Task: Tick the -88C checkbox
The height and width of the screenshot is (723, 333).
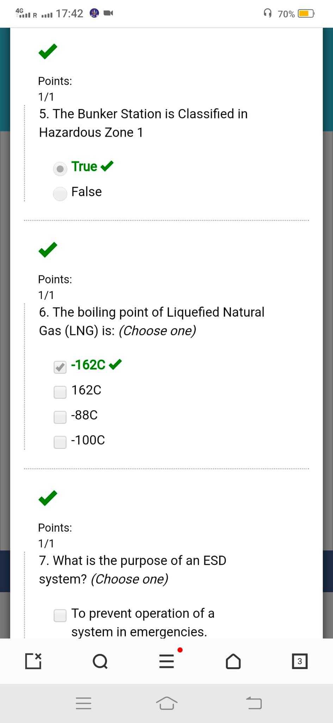Action: point(60,417)
